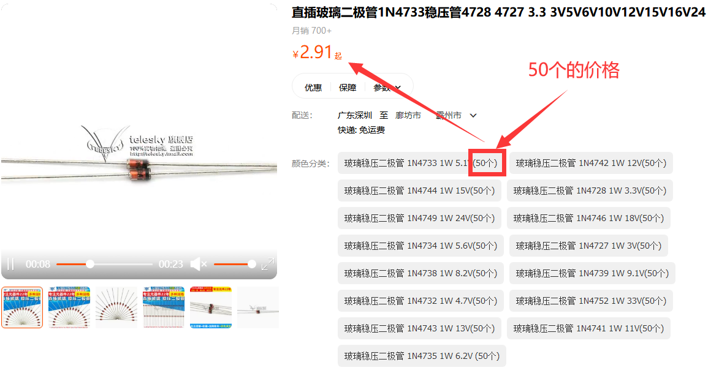Viewport: 719px width, 373px height.
Task: Open the 优惠 tab
Action: click(313, 88)
